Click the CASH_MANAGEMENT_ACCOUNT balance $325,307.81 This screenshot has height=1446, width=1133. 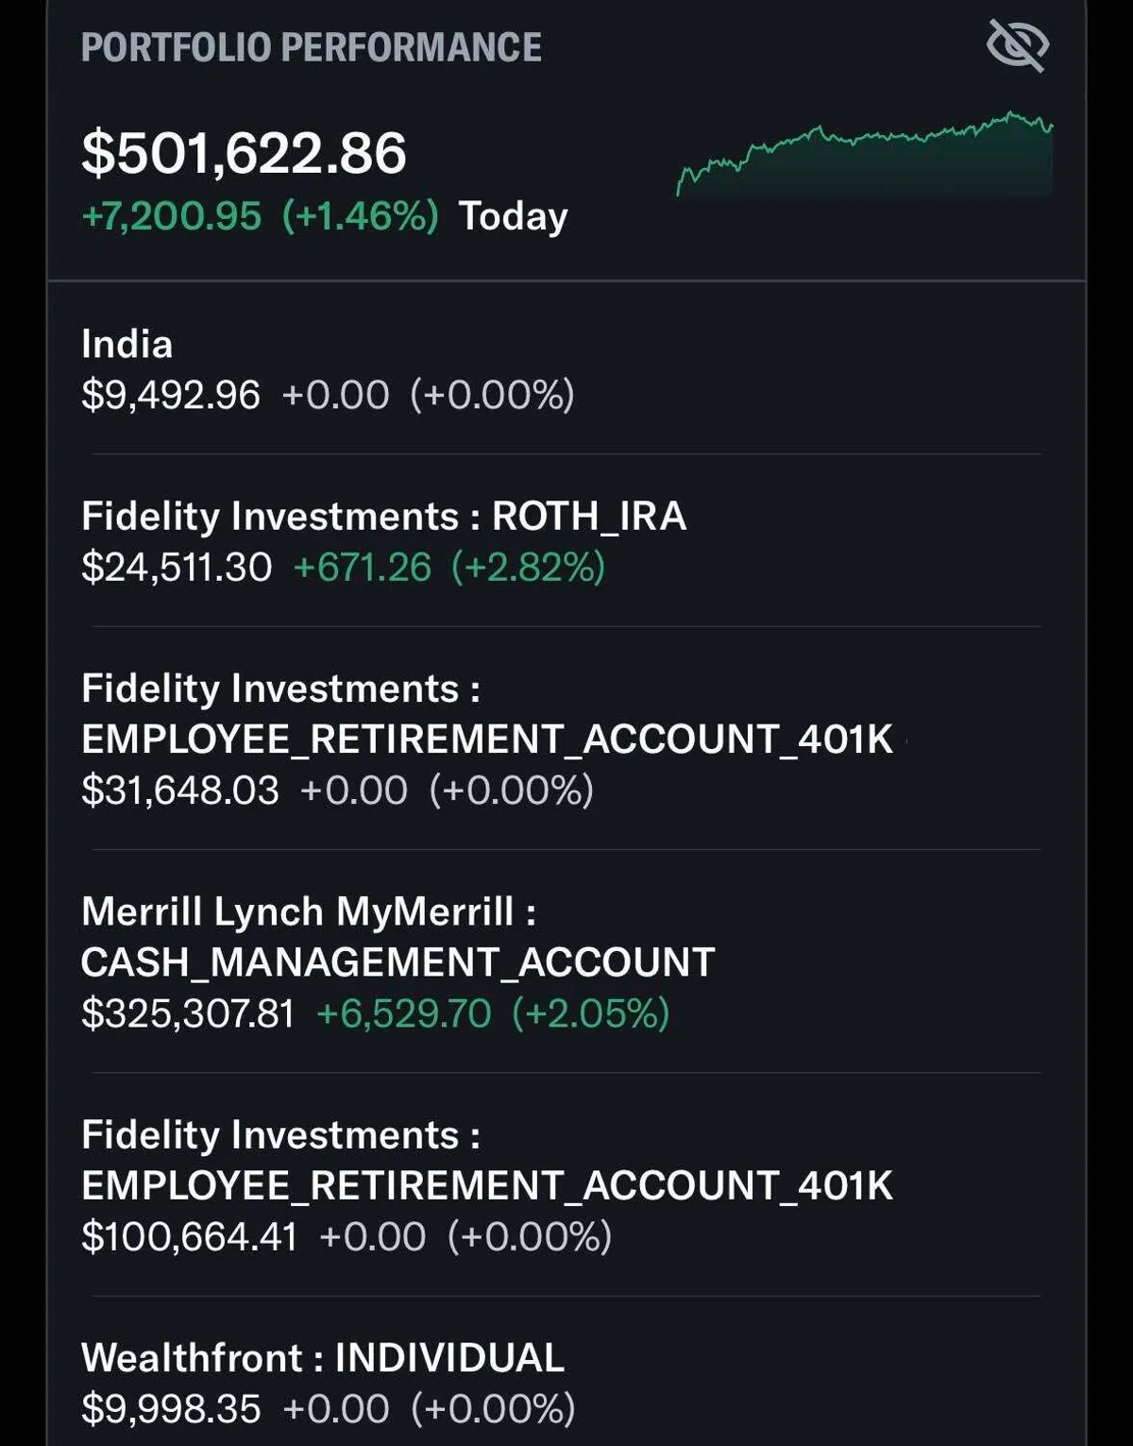pyautogui.click(x=187, y=1013)
